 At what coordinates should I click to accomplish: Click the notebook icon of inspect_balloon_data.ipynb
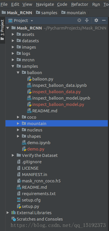click(29, 85)
